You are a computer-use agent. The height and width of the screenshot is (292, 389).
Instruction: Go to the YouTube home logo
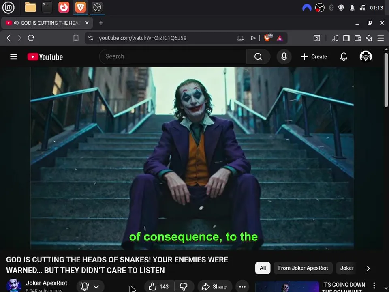(45, 57)
